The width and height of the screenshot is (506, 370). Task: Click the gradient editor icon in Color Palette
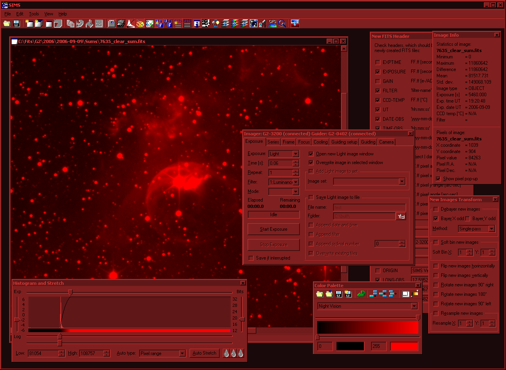pyautogui.click(x=415, y=294)
